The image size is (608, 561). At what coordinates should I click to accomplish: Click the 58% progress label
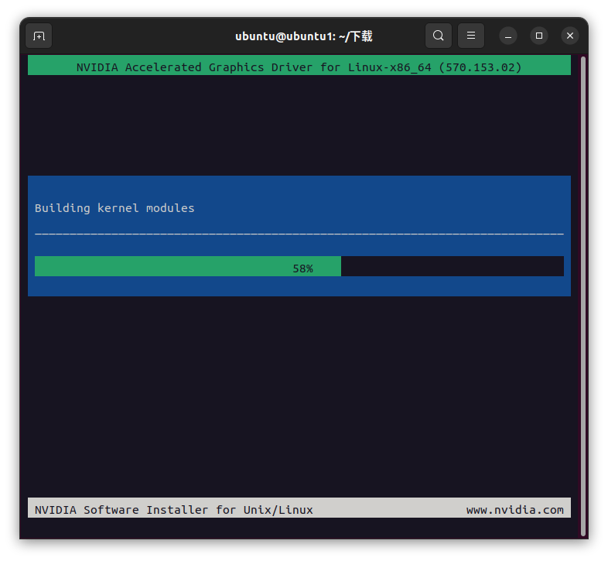tap(302, 268)
